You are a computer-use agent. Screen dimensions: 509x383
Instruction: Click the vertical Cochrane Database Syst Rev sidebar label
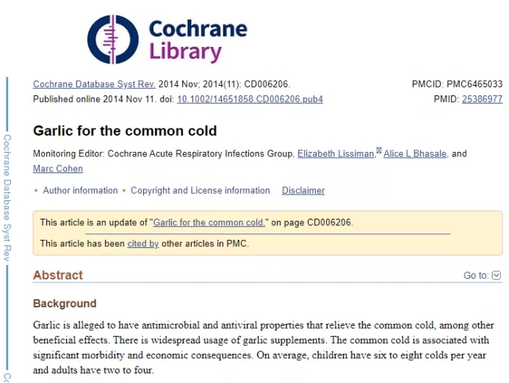[x=7, y=198]
